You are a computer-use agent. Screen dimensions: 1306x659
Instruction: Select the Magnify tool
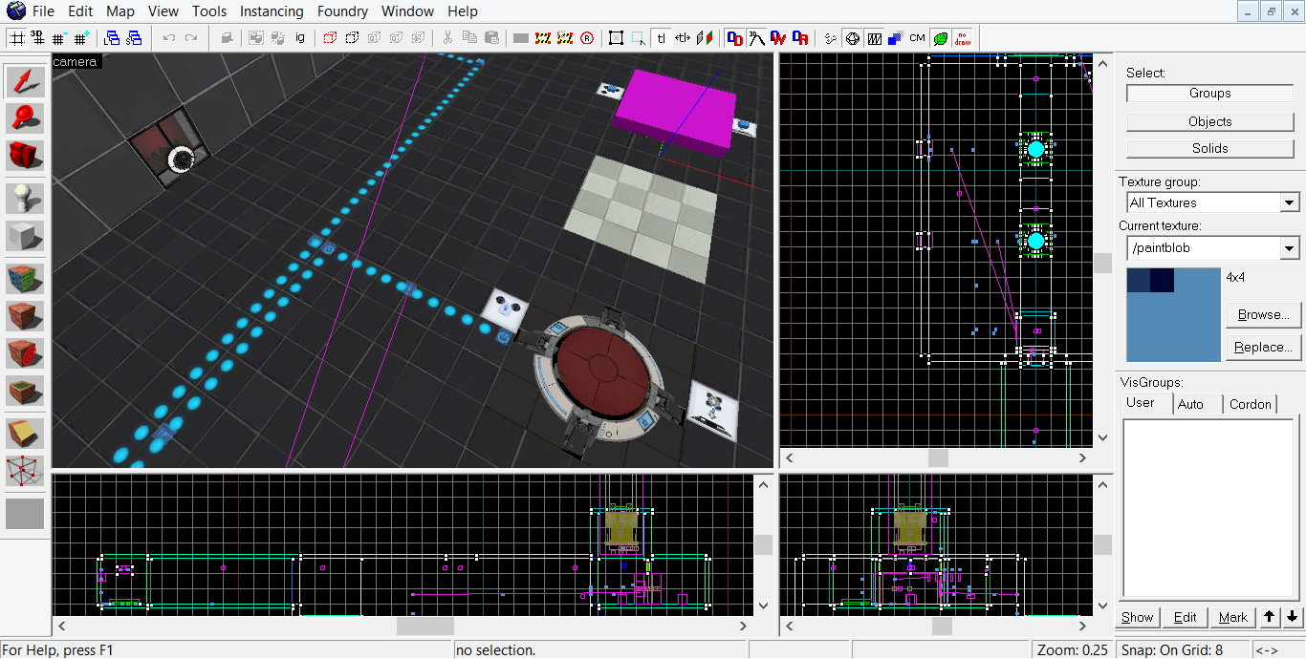coord(25,117)
